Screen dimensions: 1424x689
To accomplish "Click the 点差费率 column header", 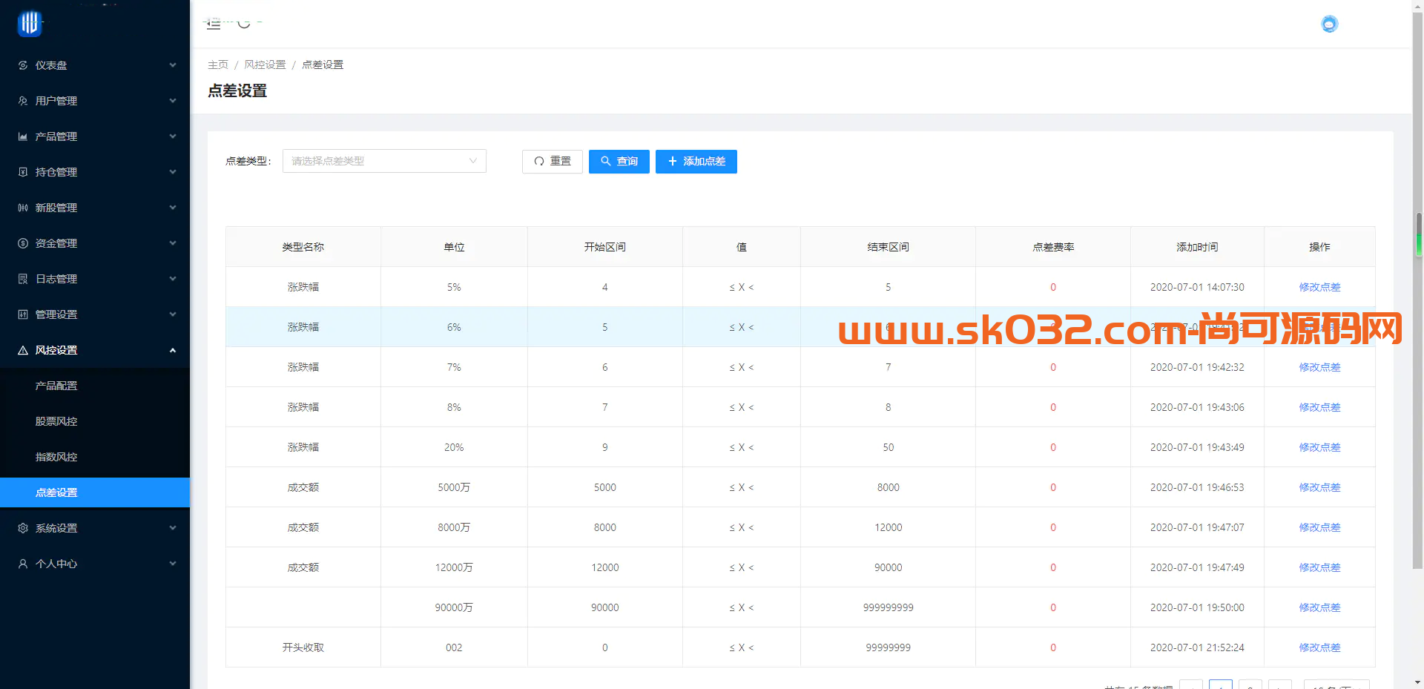I will click(1053, 247).
